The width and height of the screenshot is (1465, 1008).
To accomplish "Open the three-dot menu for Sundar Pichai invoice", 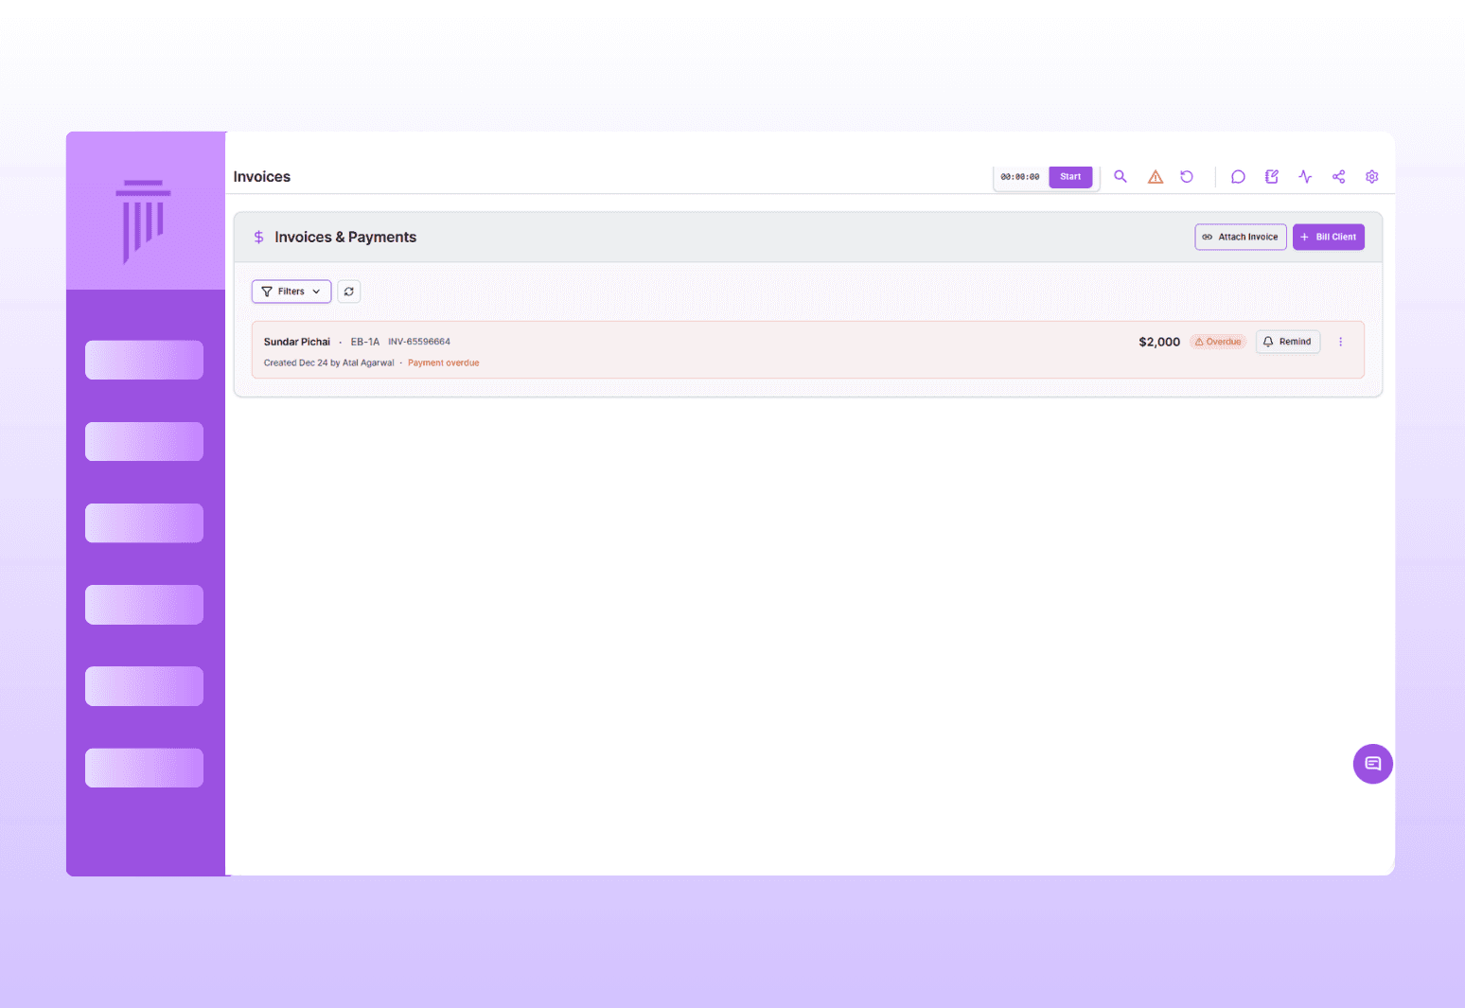I will [x=1341, y=342].
